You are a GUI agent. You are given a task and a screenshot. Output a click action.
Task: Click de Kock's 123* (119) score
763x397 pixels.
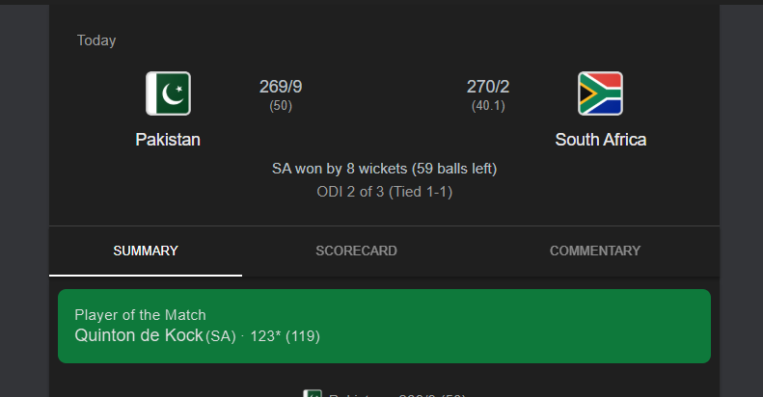(x=285, y=336)
